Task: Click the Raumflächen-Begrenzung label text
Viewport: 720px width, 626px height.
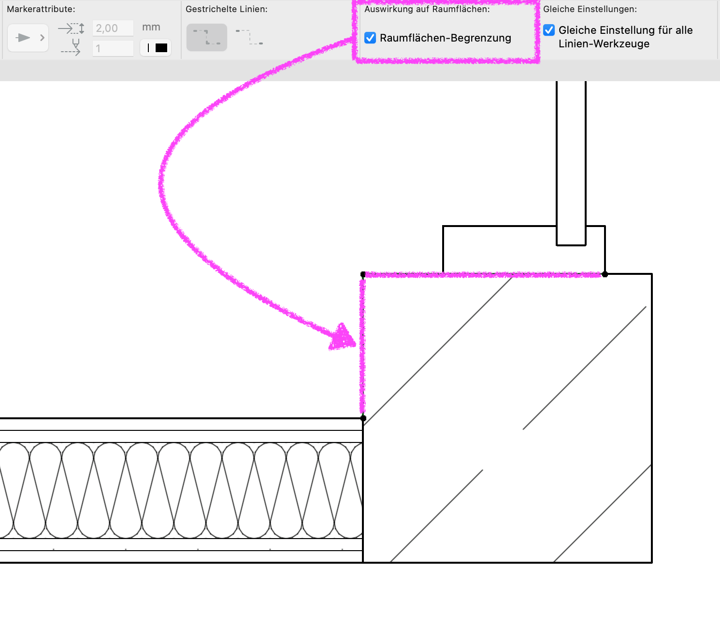Action: (446, 38)
